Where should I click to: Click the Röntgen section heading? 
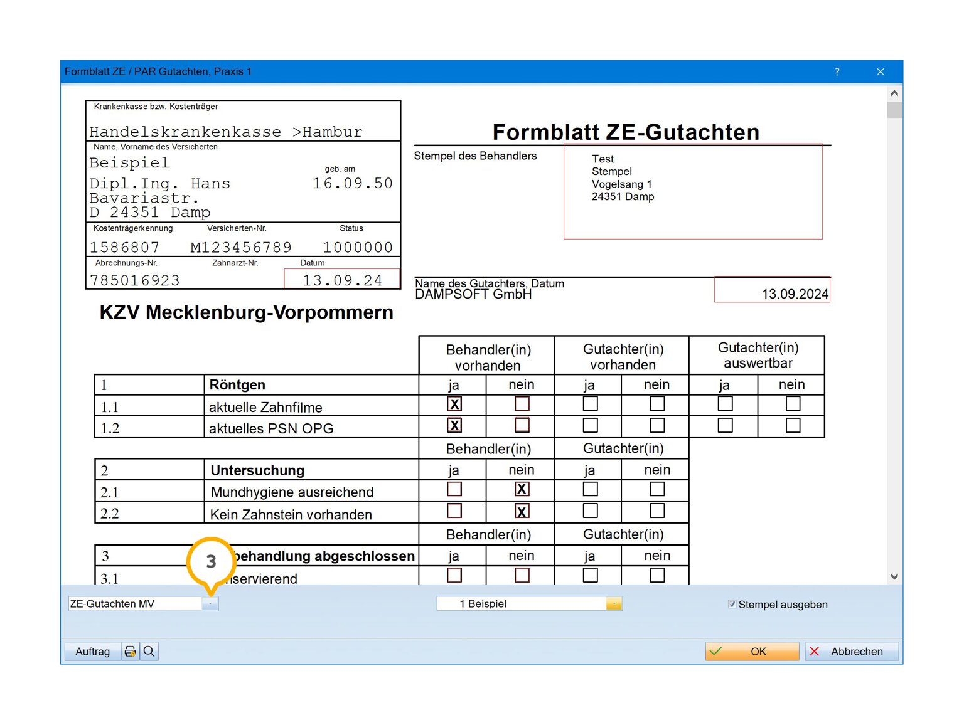(237, 384)
